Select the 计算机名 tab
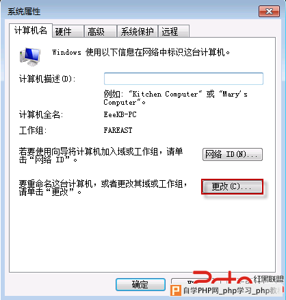The width and height of the screenshot is (286, 300). pos(31,30)
